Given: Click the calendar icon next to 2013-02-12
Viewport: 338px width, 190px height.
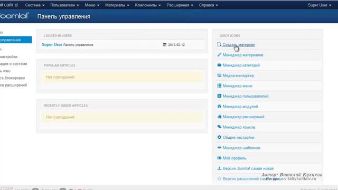Looking at the screenshot, I should pyautogui.click(x=165, y=44).
